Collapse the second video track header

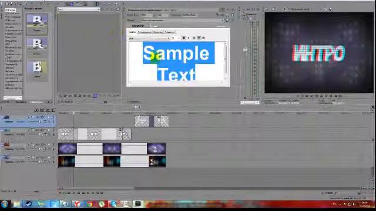pyautogui.click(x=2, y=130)
